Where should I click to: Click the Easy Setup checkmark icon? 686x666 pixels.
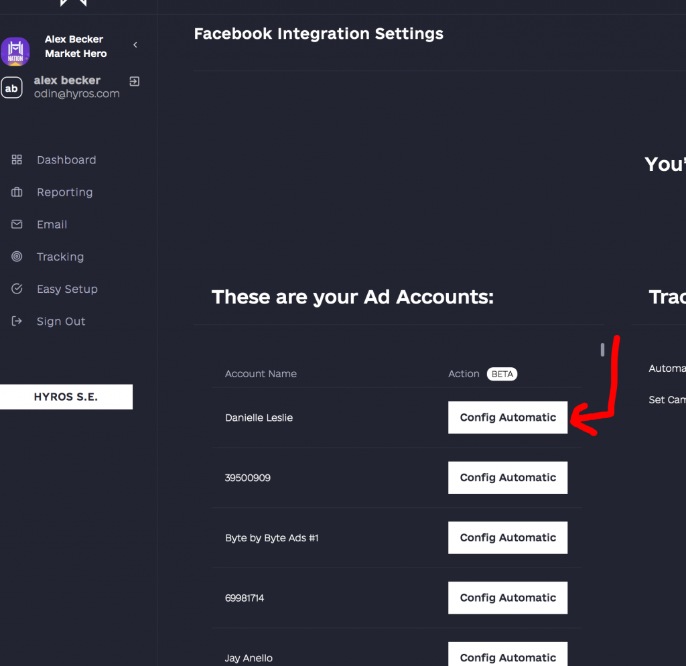click(17, 289)
